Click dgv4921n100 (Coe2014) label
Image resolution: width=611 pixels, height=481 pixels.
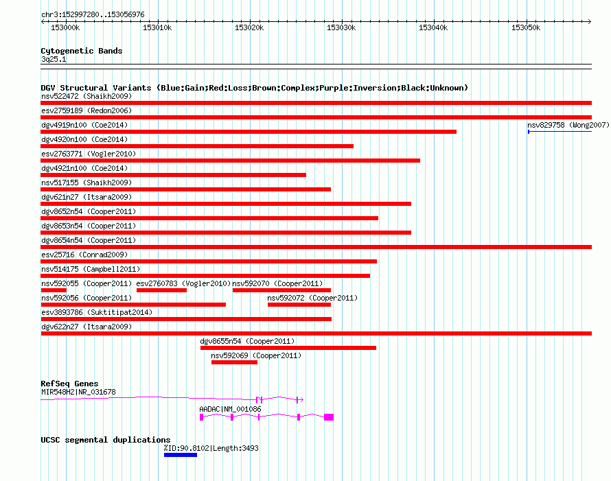pos(84,168)
